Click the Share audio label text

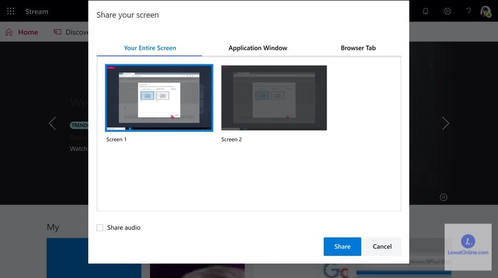tap(124, 228)
